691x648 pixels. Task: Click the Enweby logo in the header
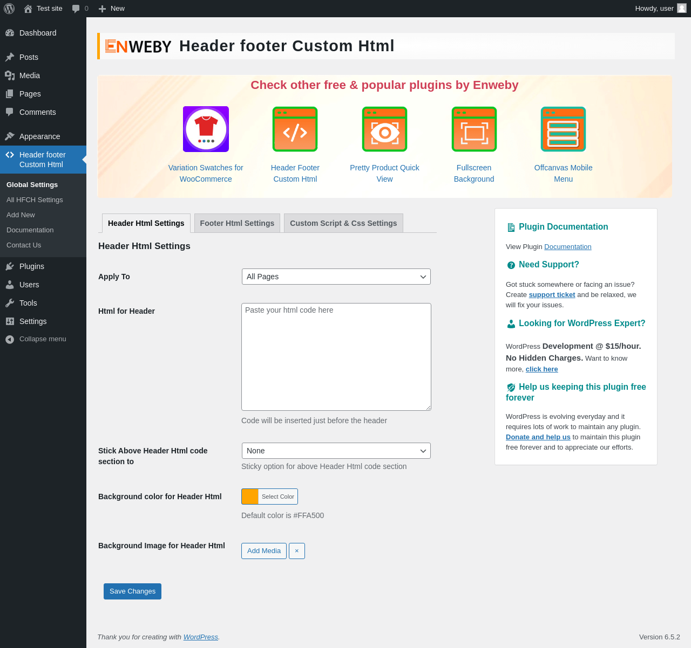[x=138, y=46]
